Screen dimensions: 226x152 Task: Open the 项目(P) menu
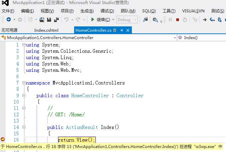67,11
